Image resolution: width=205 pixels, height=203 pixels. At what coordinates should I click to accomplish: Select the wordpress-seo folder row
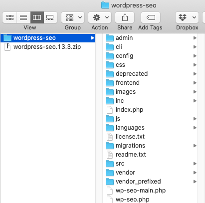[48, 38]
